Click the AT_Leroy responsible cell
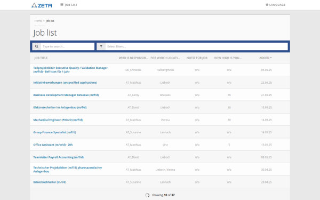The image size is (320, 200). tap(133, 95)
